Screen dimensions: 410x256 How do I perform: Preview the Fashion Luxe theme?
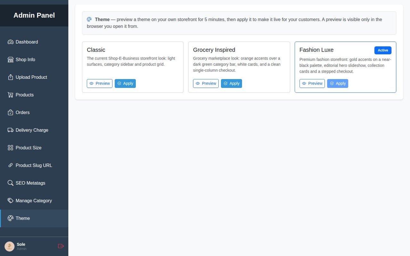pos(312,84)
